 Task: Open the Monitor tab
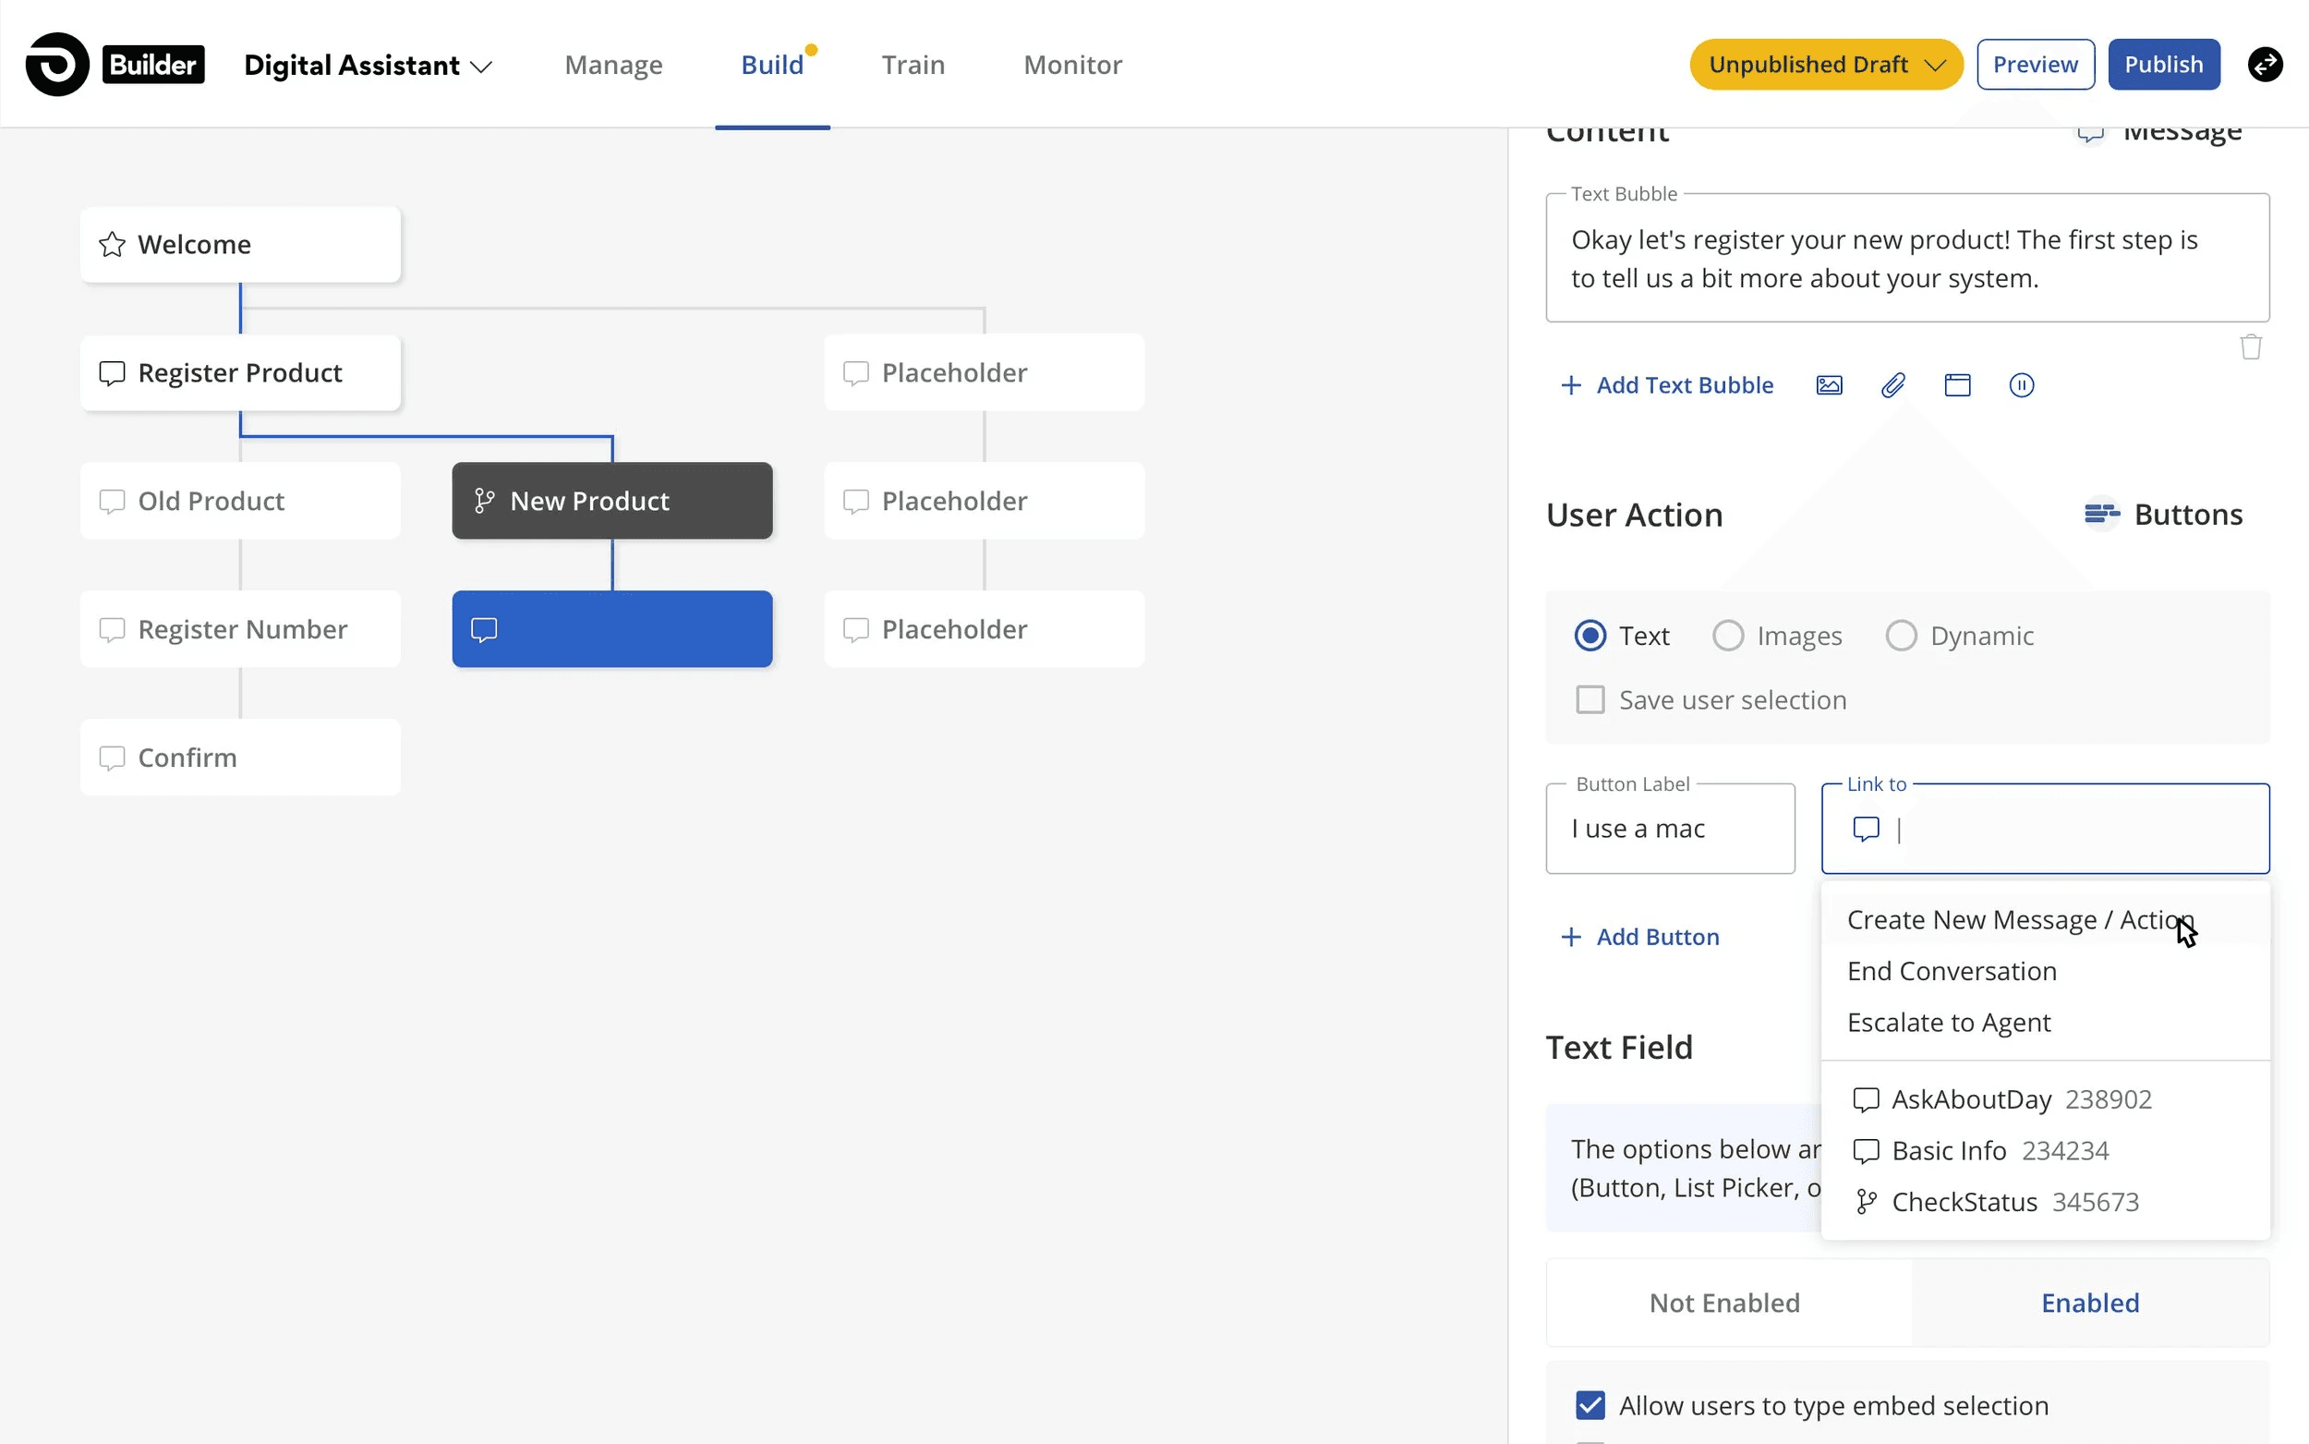[x=1072, y=65]
